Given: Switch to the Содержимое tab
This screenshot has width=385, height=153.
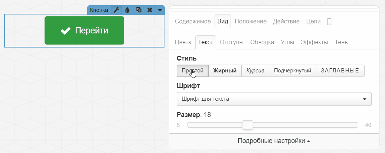Looking at the screenshot, I should tap(193, 22).
